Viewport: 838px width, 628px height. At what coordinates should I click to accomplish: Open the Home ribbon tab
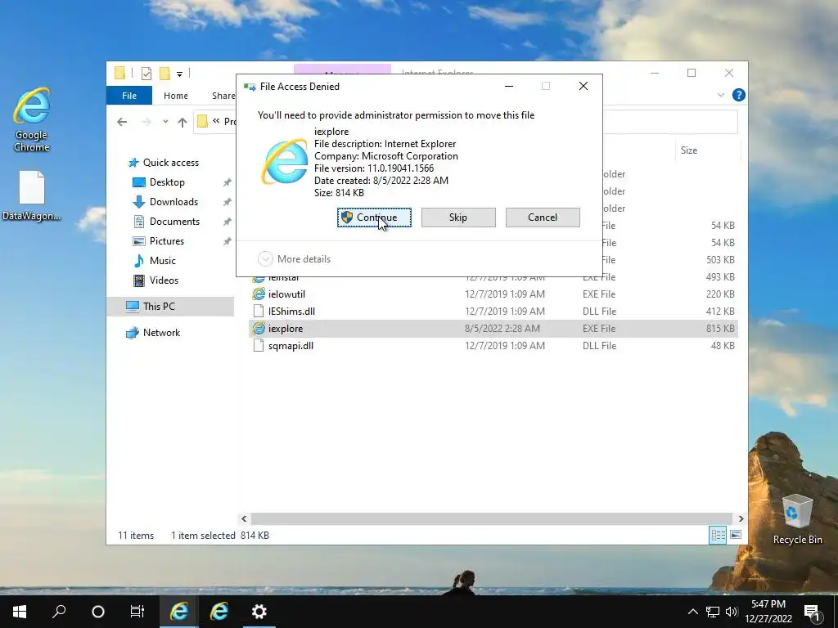176,96
